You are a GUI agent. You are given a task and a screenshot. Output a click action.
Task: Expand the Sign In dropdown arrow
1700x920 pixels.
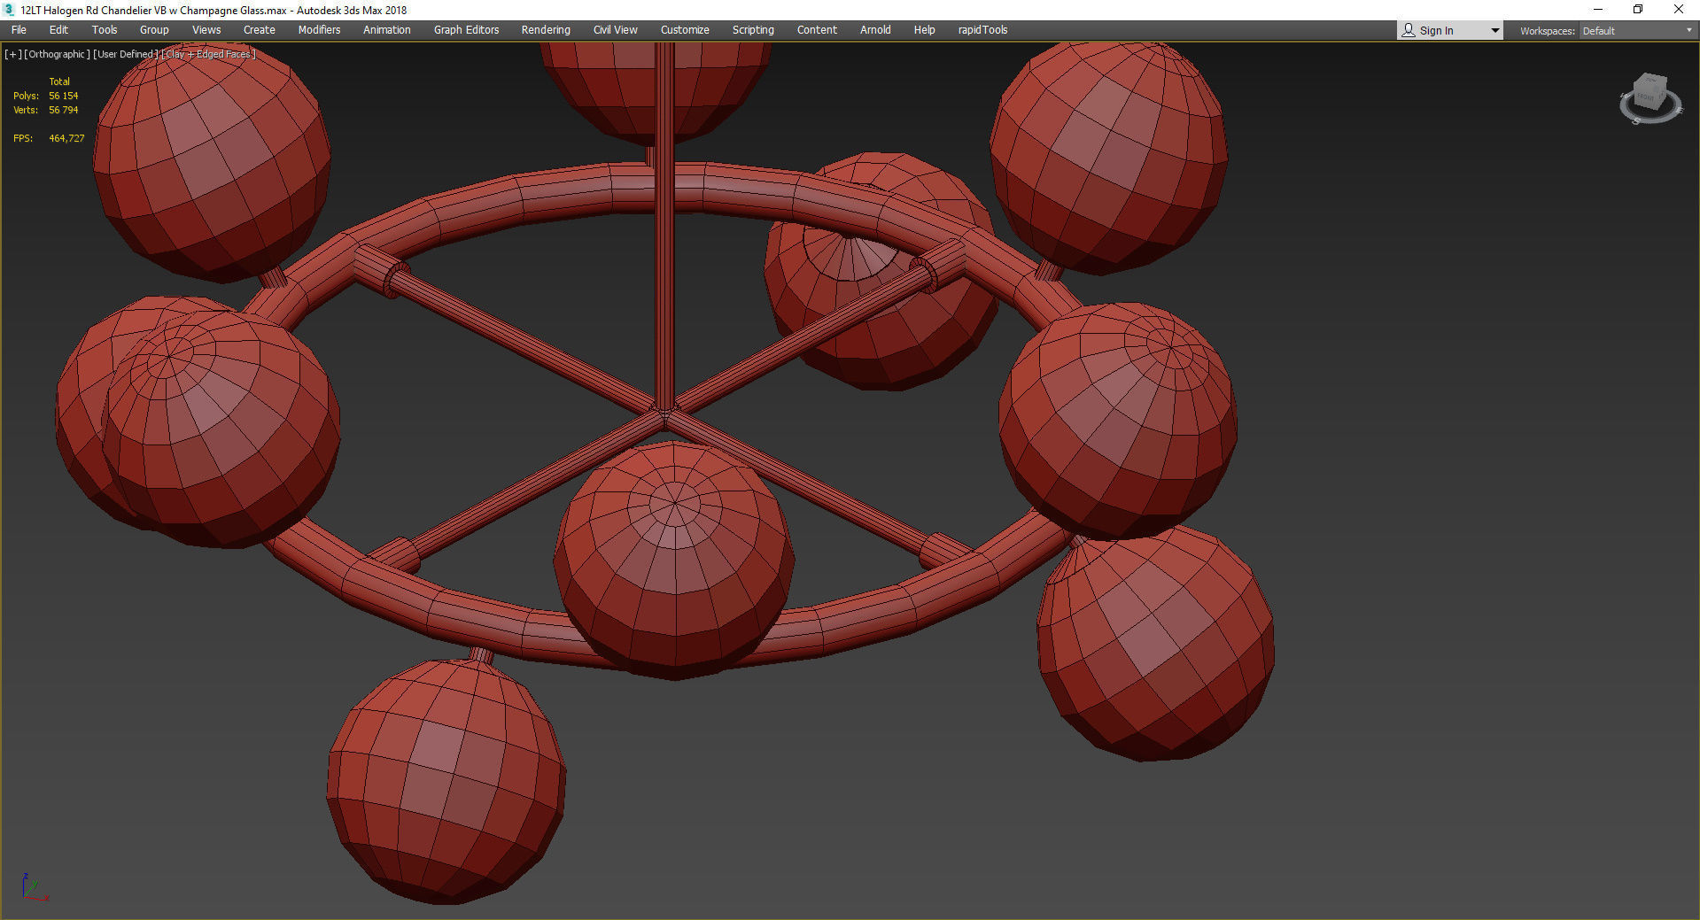(1495, 31)
